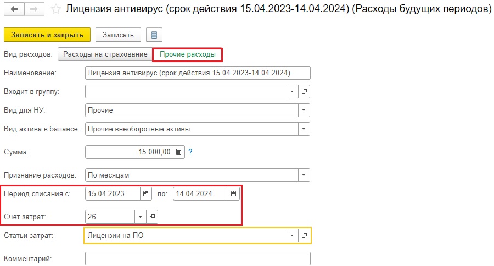Click the period end date field 14.04.2024
The height and width of the screenshot is (266, 494).
(200, 194)
